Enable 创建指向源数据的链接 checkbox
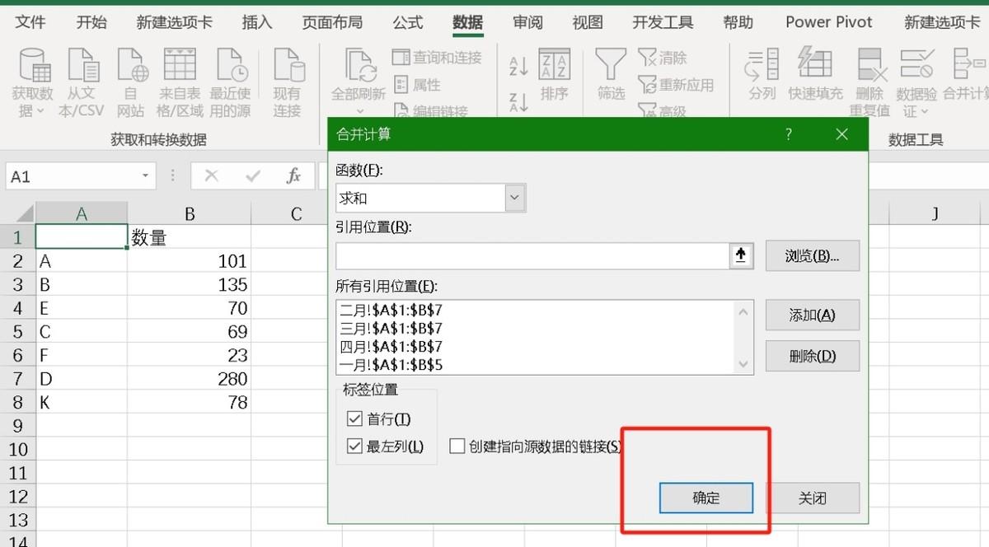Image resolution: width=989 pixels, height=547 pixels. point(457,446)
